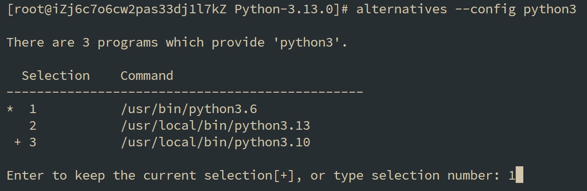Click selection number 1 in the list
Screen dimensions: 587x191
click(x=33, y=109)
